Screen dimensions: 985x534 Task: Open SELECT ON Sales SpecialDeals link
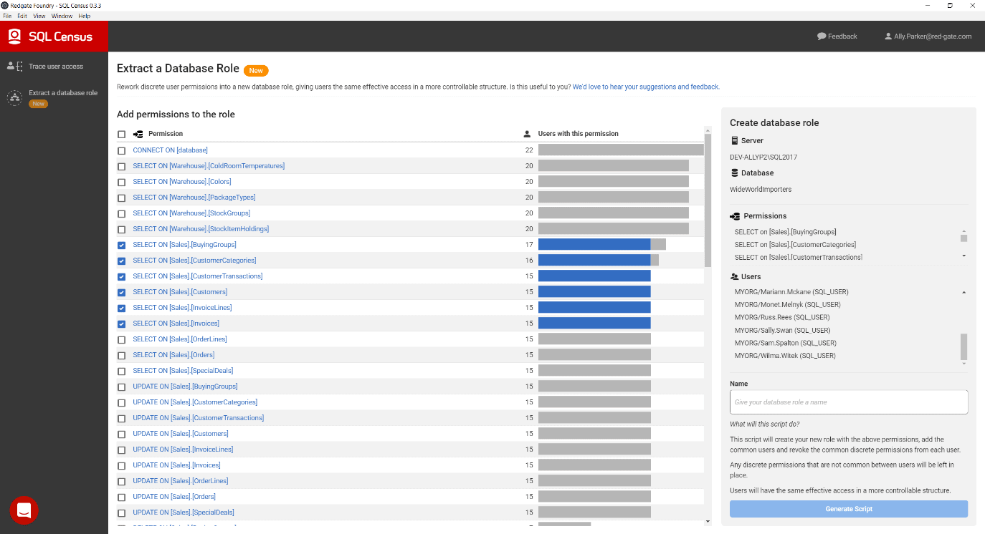click(x=183, y=371)
